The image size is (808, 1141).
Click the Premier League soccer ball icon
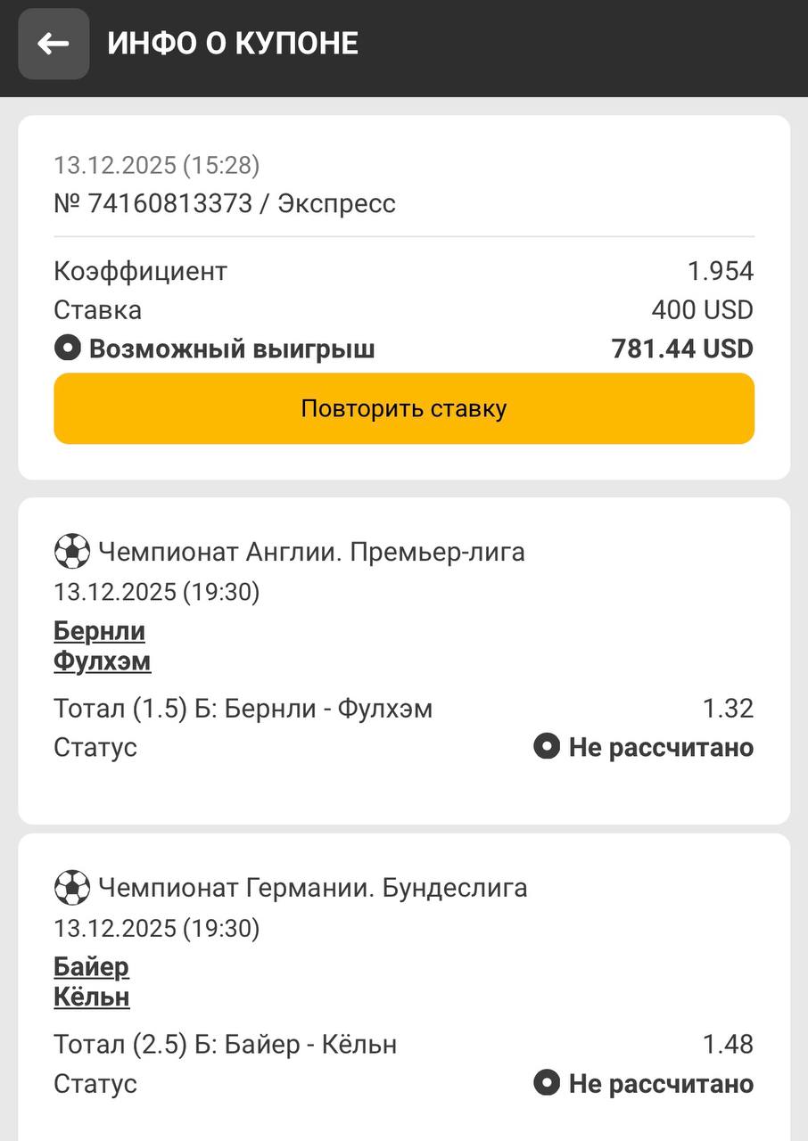tap(72, 552)
